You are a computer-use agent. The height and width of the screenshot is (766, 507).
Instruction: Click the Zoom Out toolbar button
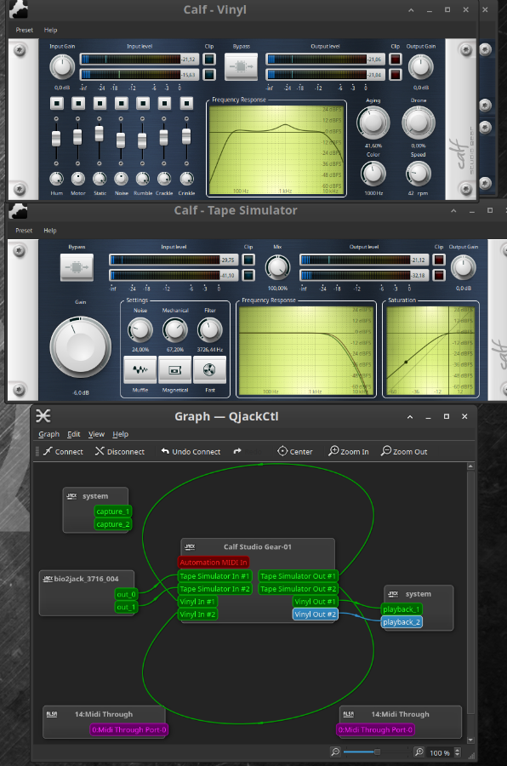pyautogui.click(x=404, y=451)
